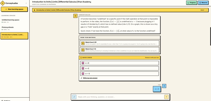This screenshot has width=211, height=101.
Task: Open the Material panel
Action: coord(203,3)
